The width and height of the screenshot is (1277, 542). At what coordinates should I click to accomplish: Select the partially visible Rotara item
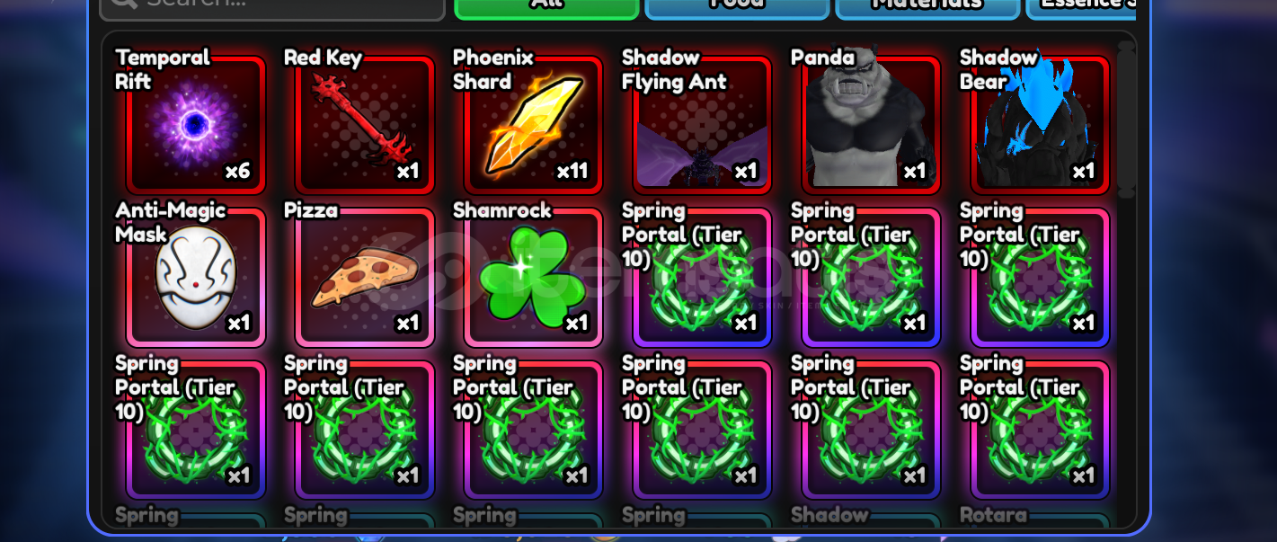[x=1041, y=520]
